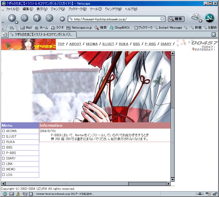Open the Instant Message bookmark
This screenshot has width=219, height=197.
[168, 28]
